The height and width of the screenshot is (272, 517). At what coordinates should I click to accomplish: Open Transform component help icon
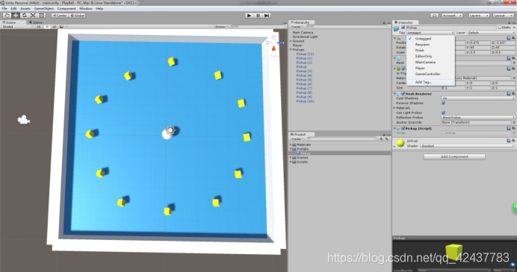tap(510, 38)
